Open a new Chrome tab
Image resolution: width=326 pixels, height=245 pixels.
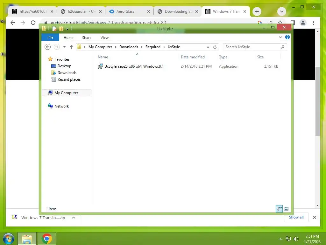pos(257,11)
